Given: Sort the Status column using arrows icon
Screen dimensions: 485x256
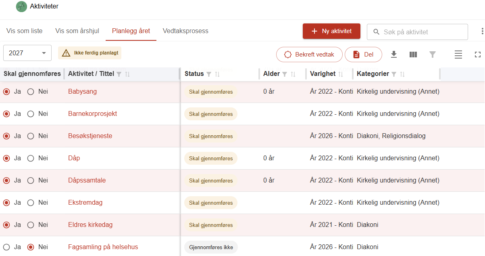Looking at the screenshot, I should [x=217, y=74].
